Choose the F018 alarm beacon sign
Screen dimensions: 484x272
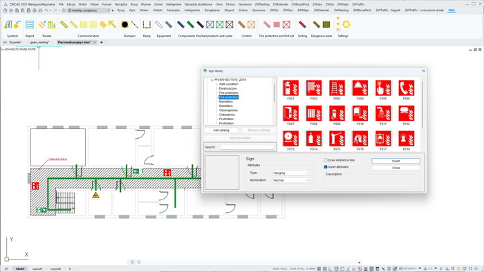point(407,139)
